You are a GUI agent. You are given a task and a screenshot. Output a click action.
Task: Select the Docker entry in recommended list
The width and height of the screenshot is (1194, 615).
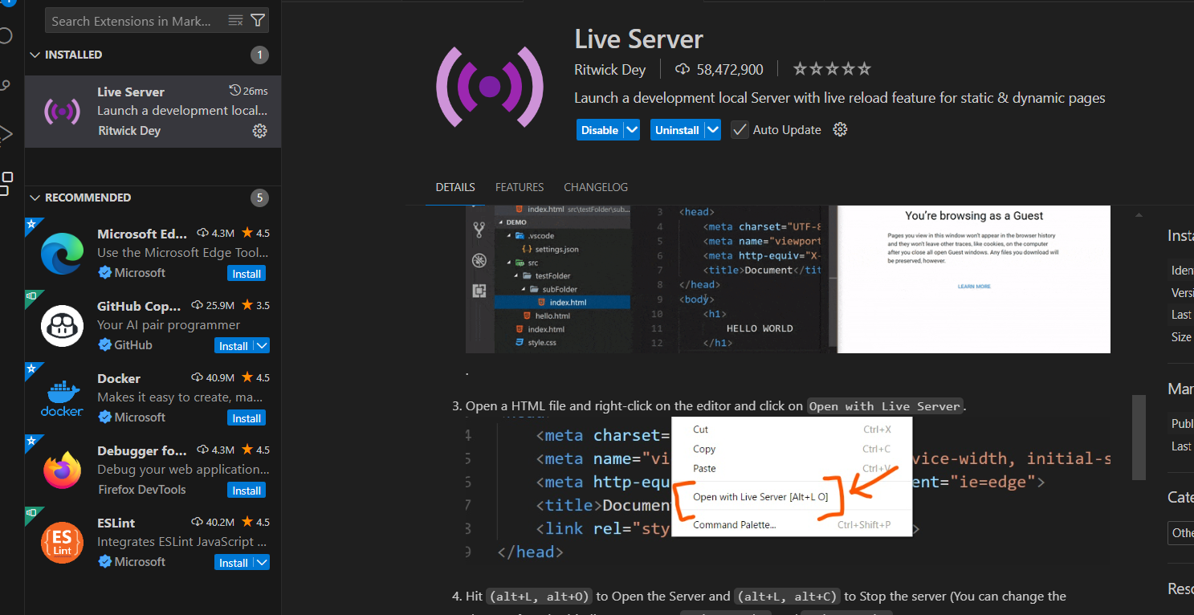pos(153,398)
